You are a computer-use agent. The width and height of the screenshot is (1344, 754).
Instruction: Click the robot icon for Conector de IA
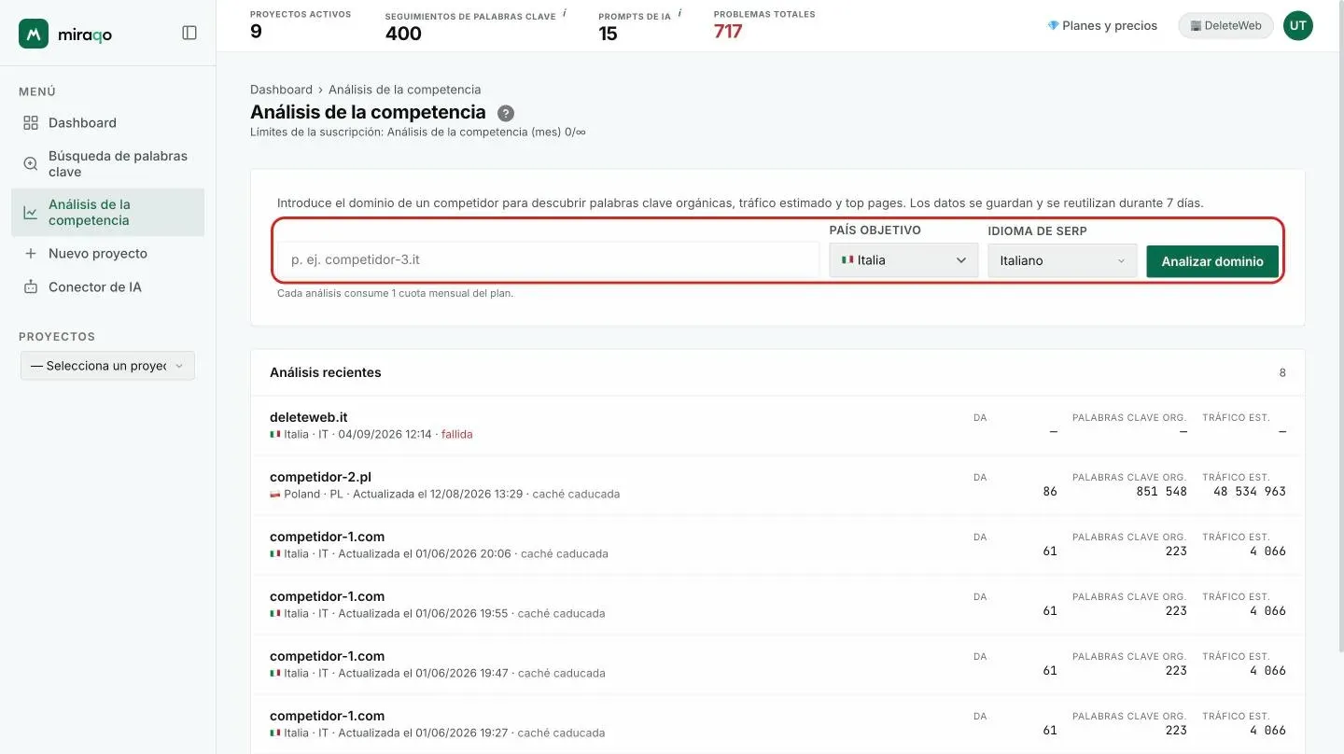click(x=31, y=287)
